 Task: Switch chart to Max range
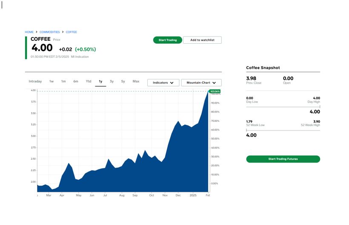pos(136,81)
